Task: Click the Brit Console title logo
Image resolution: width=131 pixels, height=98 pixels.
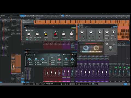Action: [x=31, y=55]
